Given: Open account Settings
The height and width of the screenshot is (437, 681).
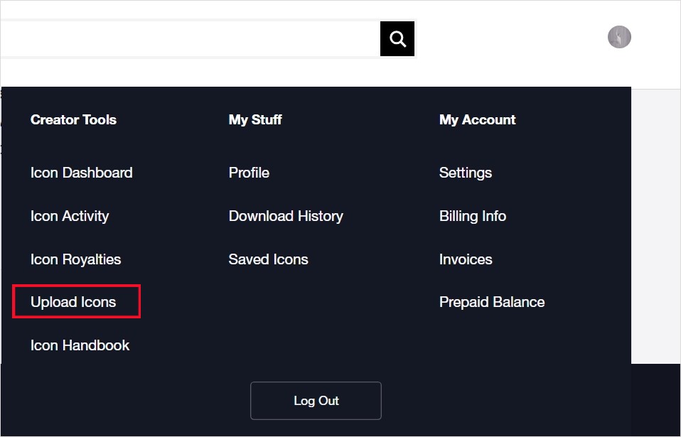Looking at the screenshot, I should click(466, 173).
